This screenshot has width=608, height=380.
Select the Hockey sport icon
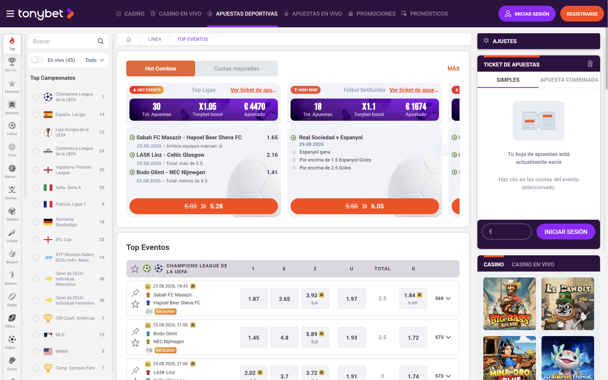coord(12,193)
